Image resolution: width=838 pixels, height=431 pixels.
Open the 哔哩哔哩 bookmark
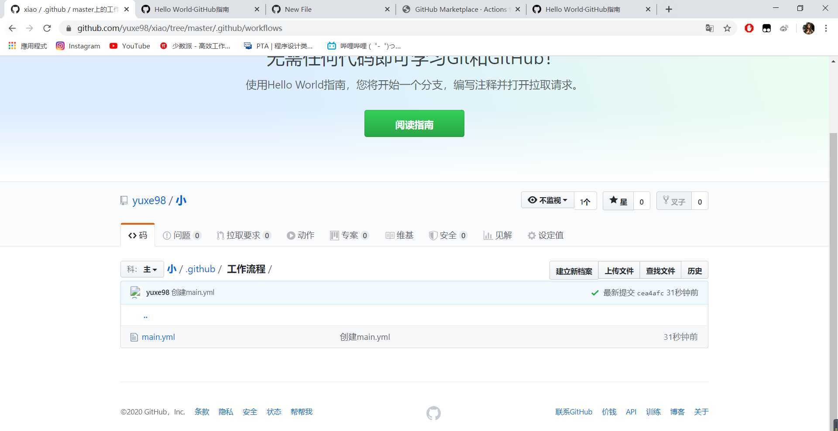364,46
